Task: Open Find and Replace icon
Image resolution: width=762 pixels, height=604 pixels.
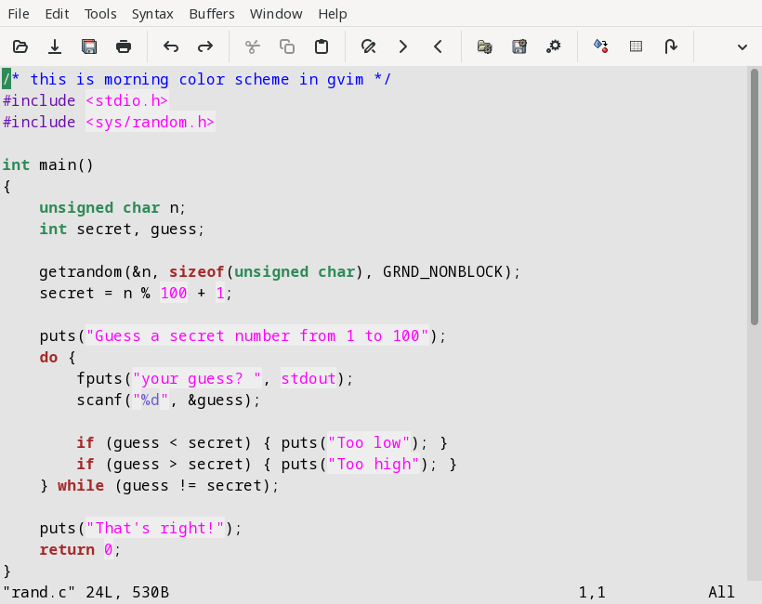Action: click(x=368, y=46)
